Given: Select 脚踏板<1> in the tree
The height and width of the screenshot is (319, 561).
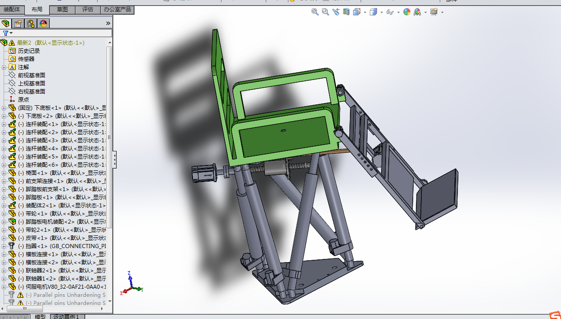Looking at the screenshot, I should point(62,197).
